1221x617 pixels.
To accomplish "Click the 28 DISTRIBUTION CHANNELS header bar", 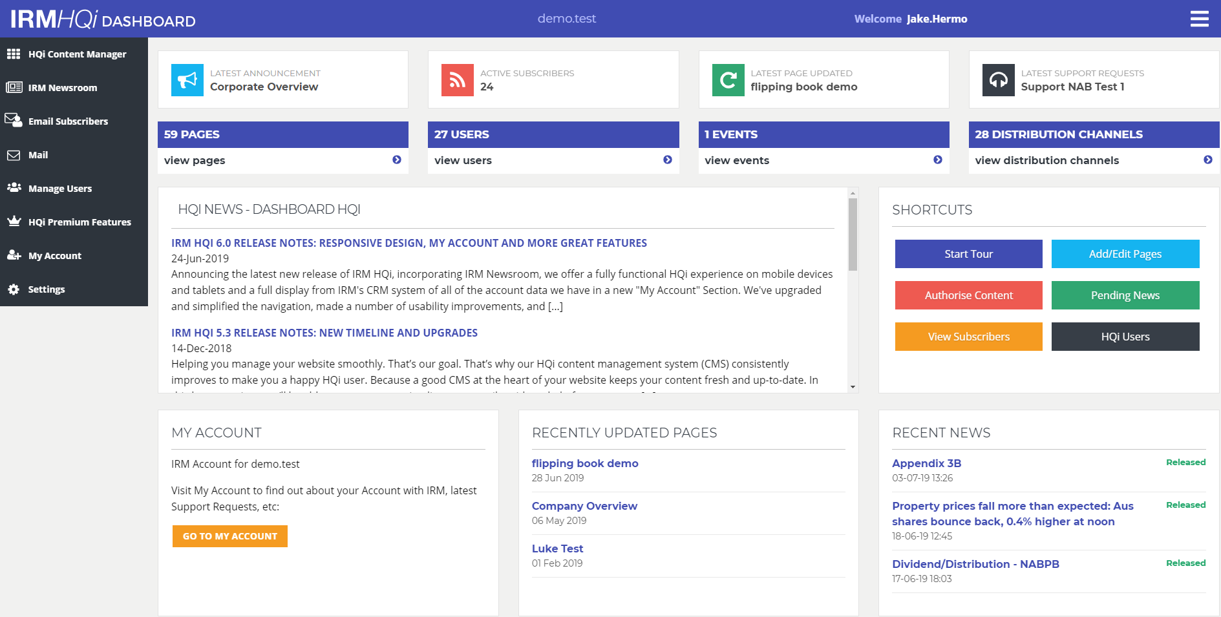I will [x=1094, y=134].
